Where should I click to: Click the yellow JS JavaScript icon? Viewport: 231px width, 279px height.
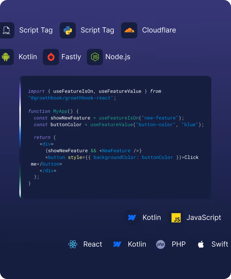coord(176,218)
